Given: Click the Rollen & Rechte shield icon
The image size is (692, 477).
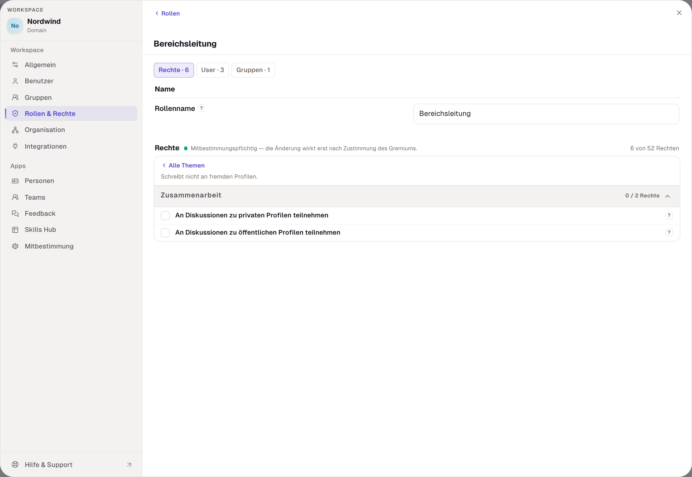Looking at the screenshot, I should pos(15,114).
